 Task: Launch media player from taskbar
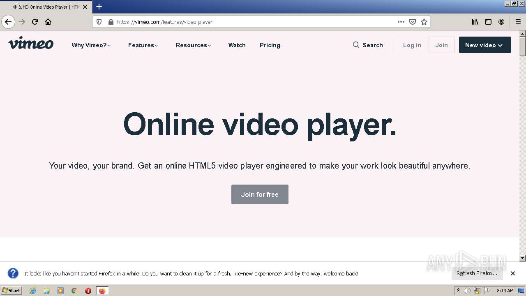point(60,291)
